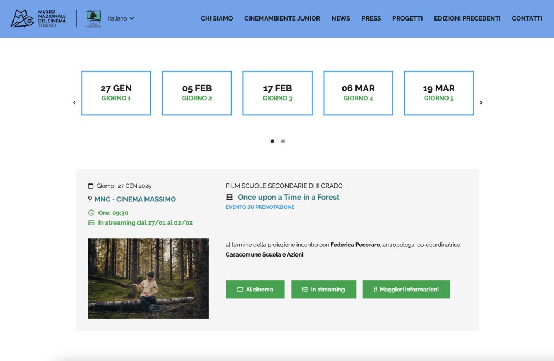Click the In streaming green button
Viewport: 554px width, 361px height.
324,290
